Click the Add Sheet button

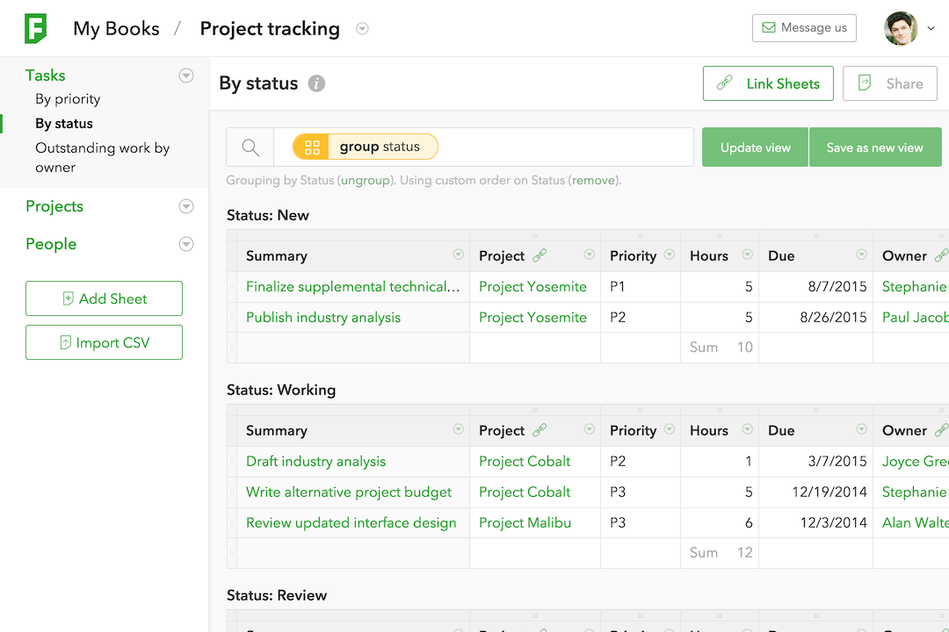(104, 298)
